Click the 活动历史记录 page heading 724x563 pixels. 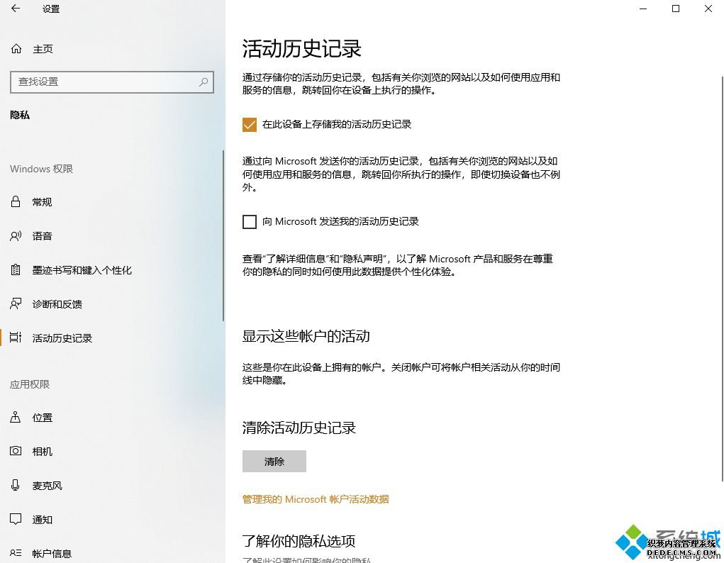pyautogui.click(x=301, y=49)
